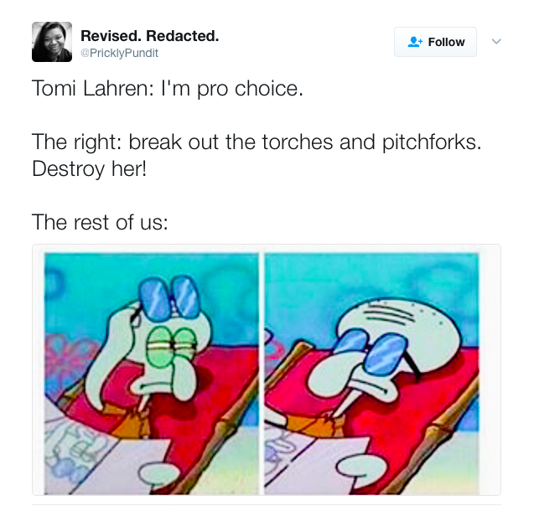Click Squidward's raised blue sunglasses in left panel

tap(169, 297)
